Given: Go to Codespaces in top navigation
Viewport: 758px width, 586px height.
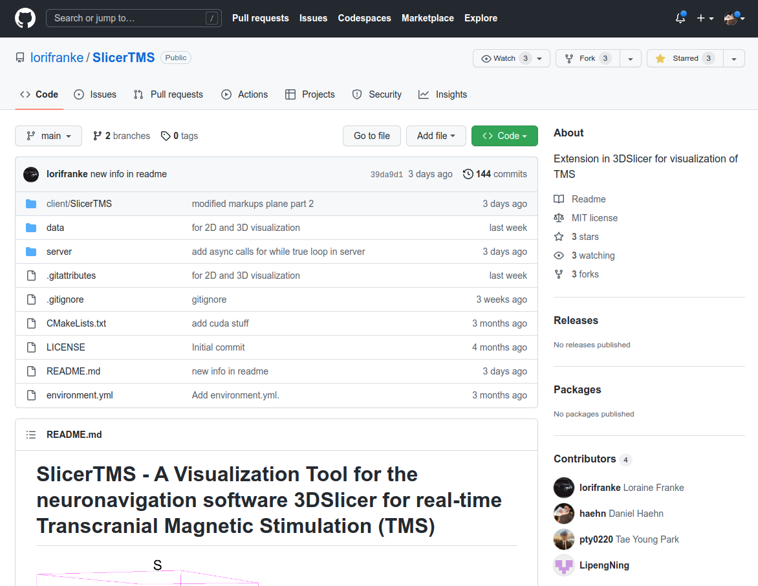Looking at the screenshot, I should pos(364,18).
